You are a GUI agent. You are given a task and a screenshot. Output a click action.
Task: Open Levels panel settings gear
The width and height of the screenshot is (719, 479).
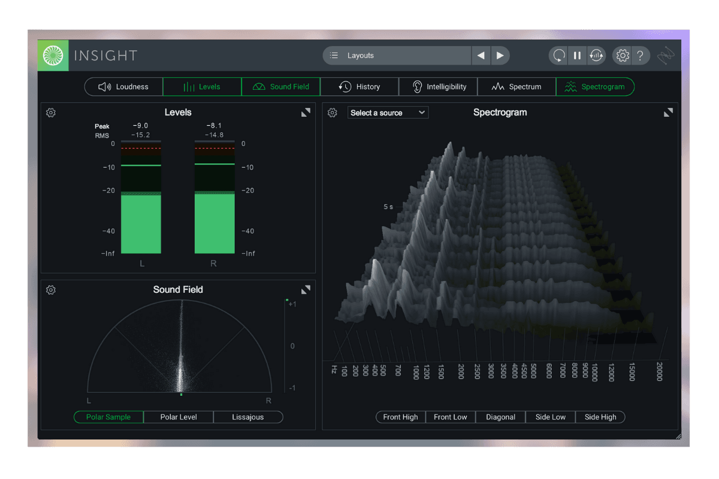pyautogui.click(x=51, y=113)
